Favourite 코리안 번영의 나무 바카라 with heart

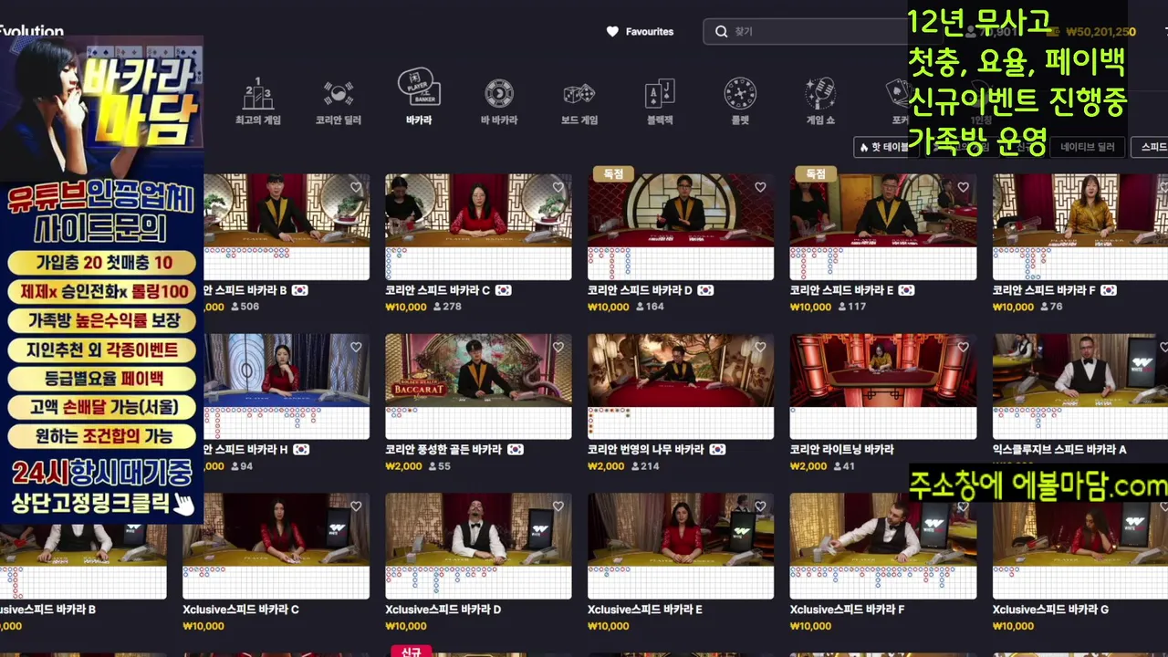(x=760, y=347)
